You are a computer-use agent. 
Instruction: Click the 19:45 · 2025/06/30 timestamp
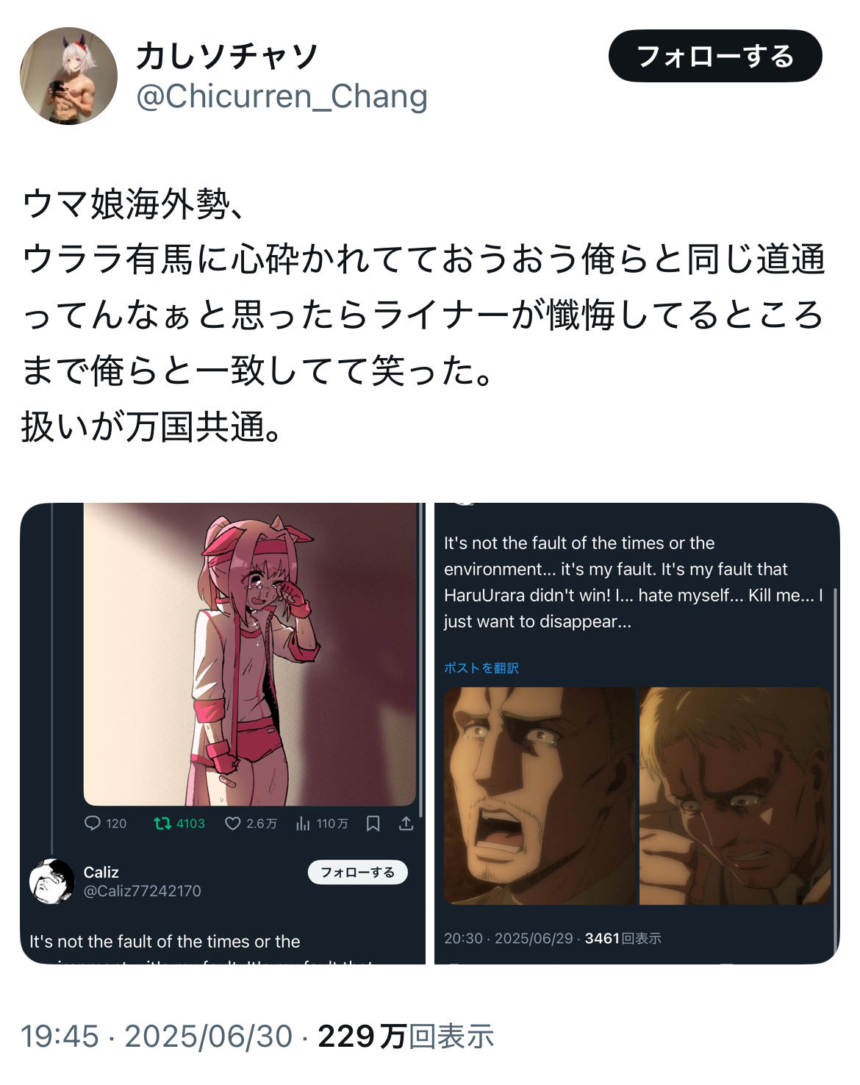point(156,1036)
